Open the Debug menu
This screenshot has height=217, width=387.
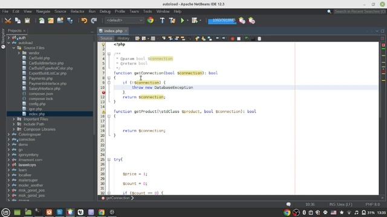click(x=105, y=11)
